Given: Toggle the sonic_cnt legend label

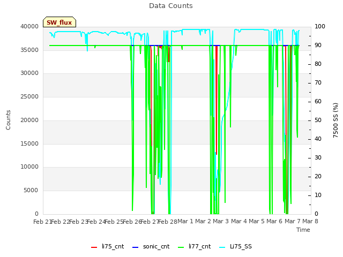Looking at the screenshot, I should 156,246.
